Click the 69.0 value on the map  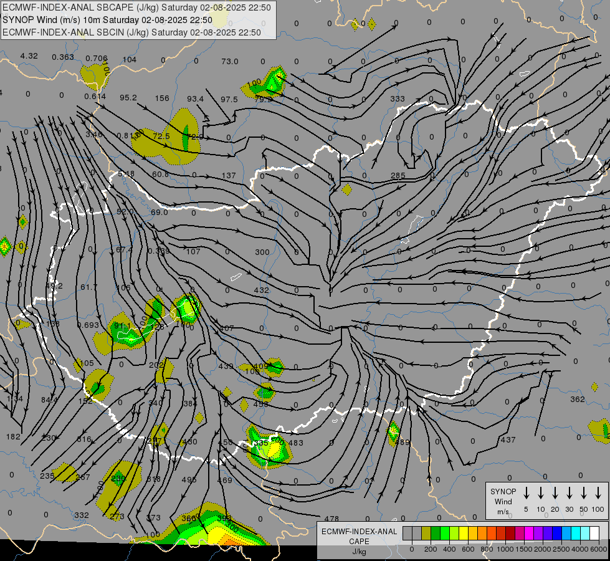pos(159,212)
